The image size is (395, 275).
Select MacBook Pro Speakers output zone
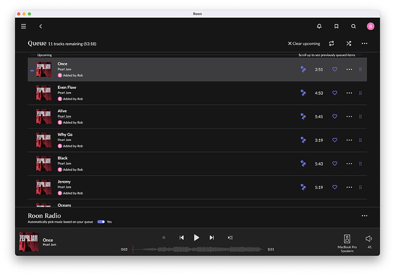pos(347,243)
